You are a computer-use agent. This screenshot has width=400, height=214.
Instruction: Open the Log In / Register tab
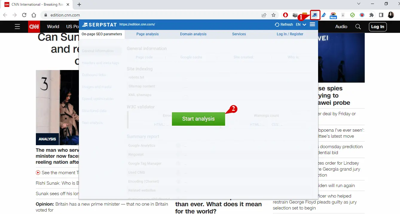tap(290, 34)
